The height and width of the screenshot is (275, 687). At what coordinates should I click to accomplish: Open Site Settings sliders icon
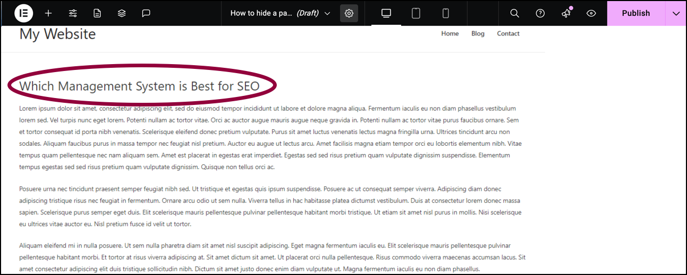73,13
